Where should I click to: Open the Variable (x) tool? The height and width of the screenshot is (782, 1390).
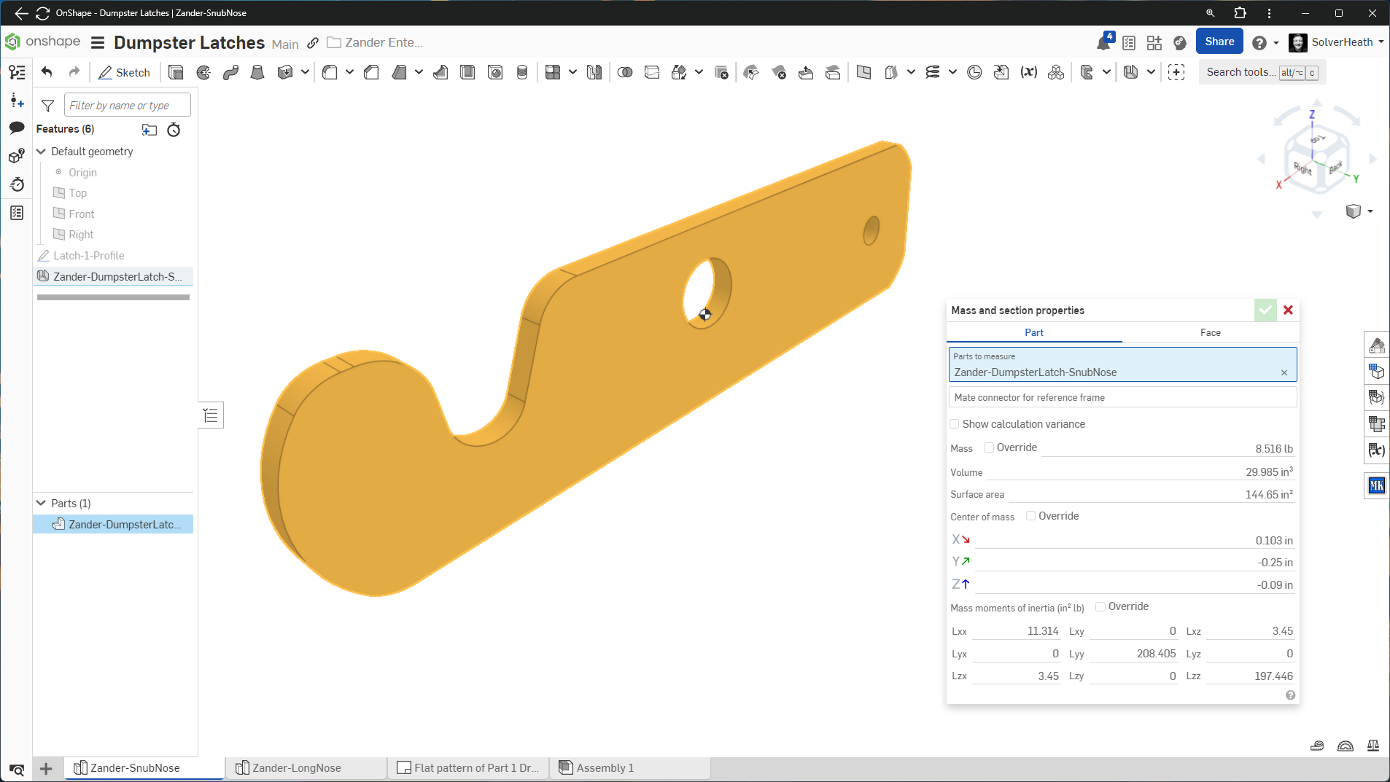(1029, 72)
